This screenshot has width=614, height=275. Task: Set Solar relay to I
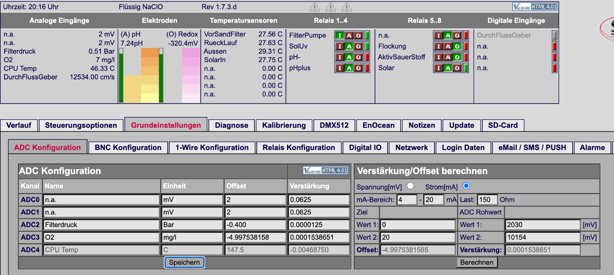[439, 68]
